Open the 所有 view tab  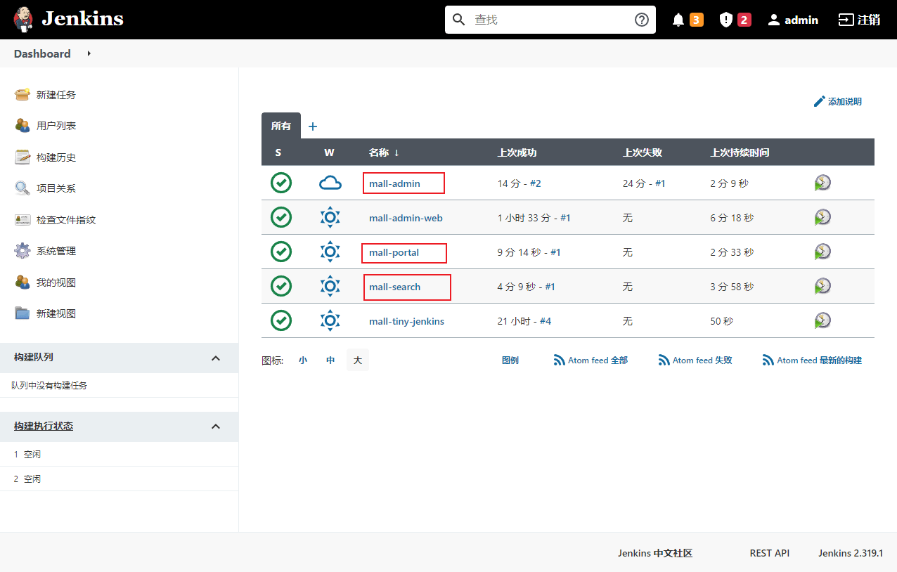click(x=280, y=126)
